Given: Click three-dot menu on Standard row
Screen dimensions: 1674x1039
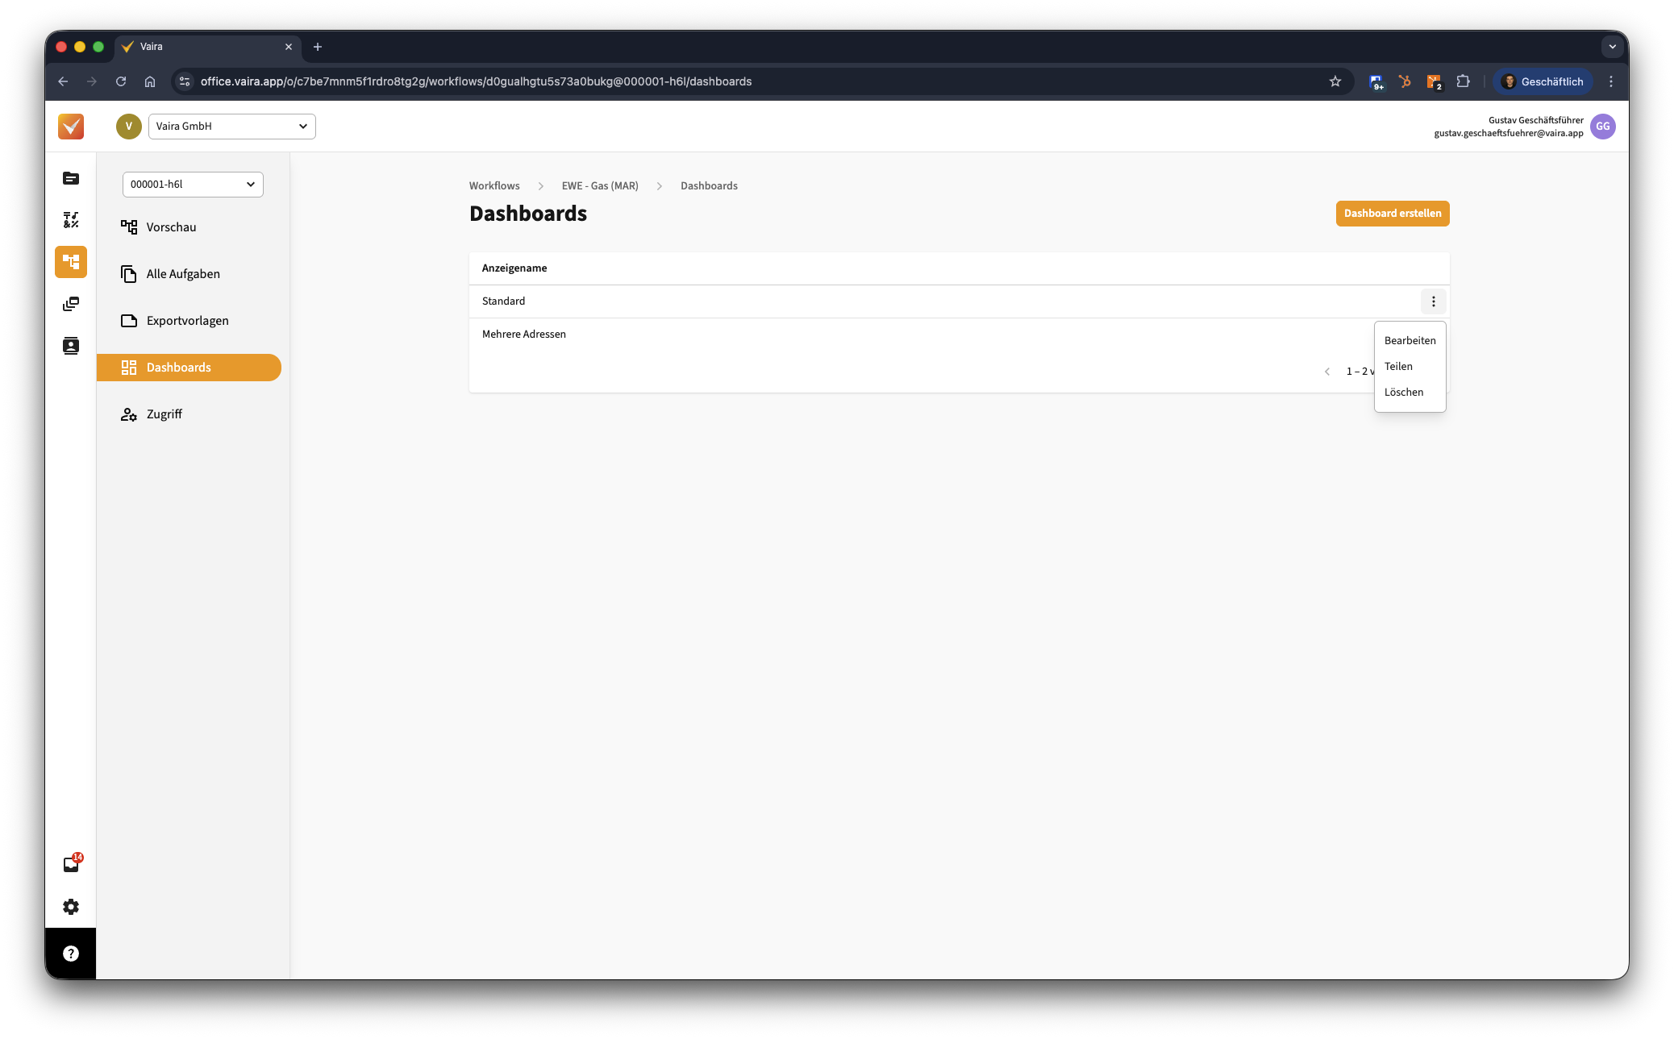Looking at the screenshot, I should [x=1433, y=301].
